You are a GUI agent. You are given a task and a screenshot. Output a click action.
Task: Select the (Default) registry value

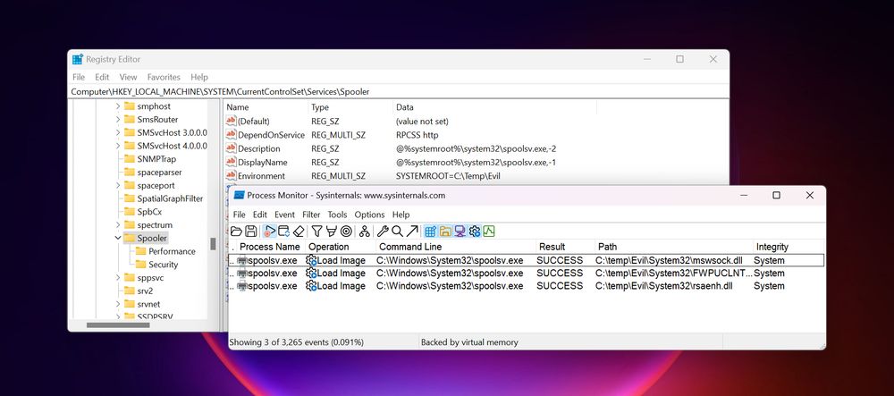coord(253,122)
